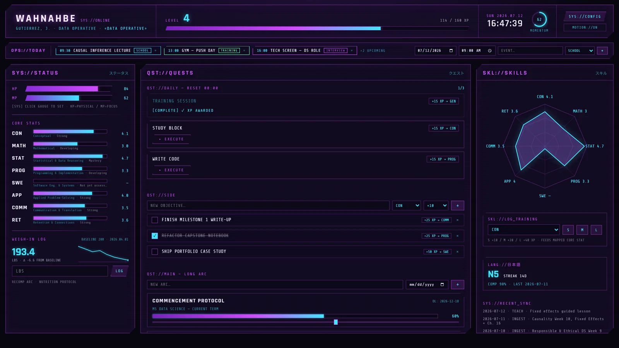Click the CON core stat bar

(x=70, y=131)
